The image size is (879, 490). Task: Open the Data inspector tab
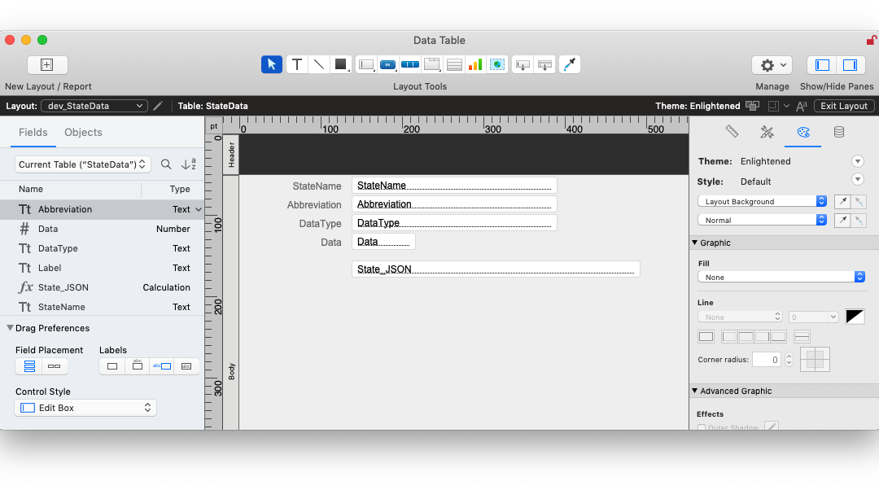tap(838, 132)
